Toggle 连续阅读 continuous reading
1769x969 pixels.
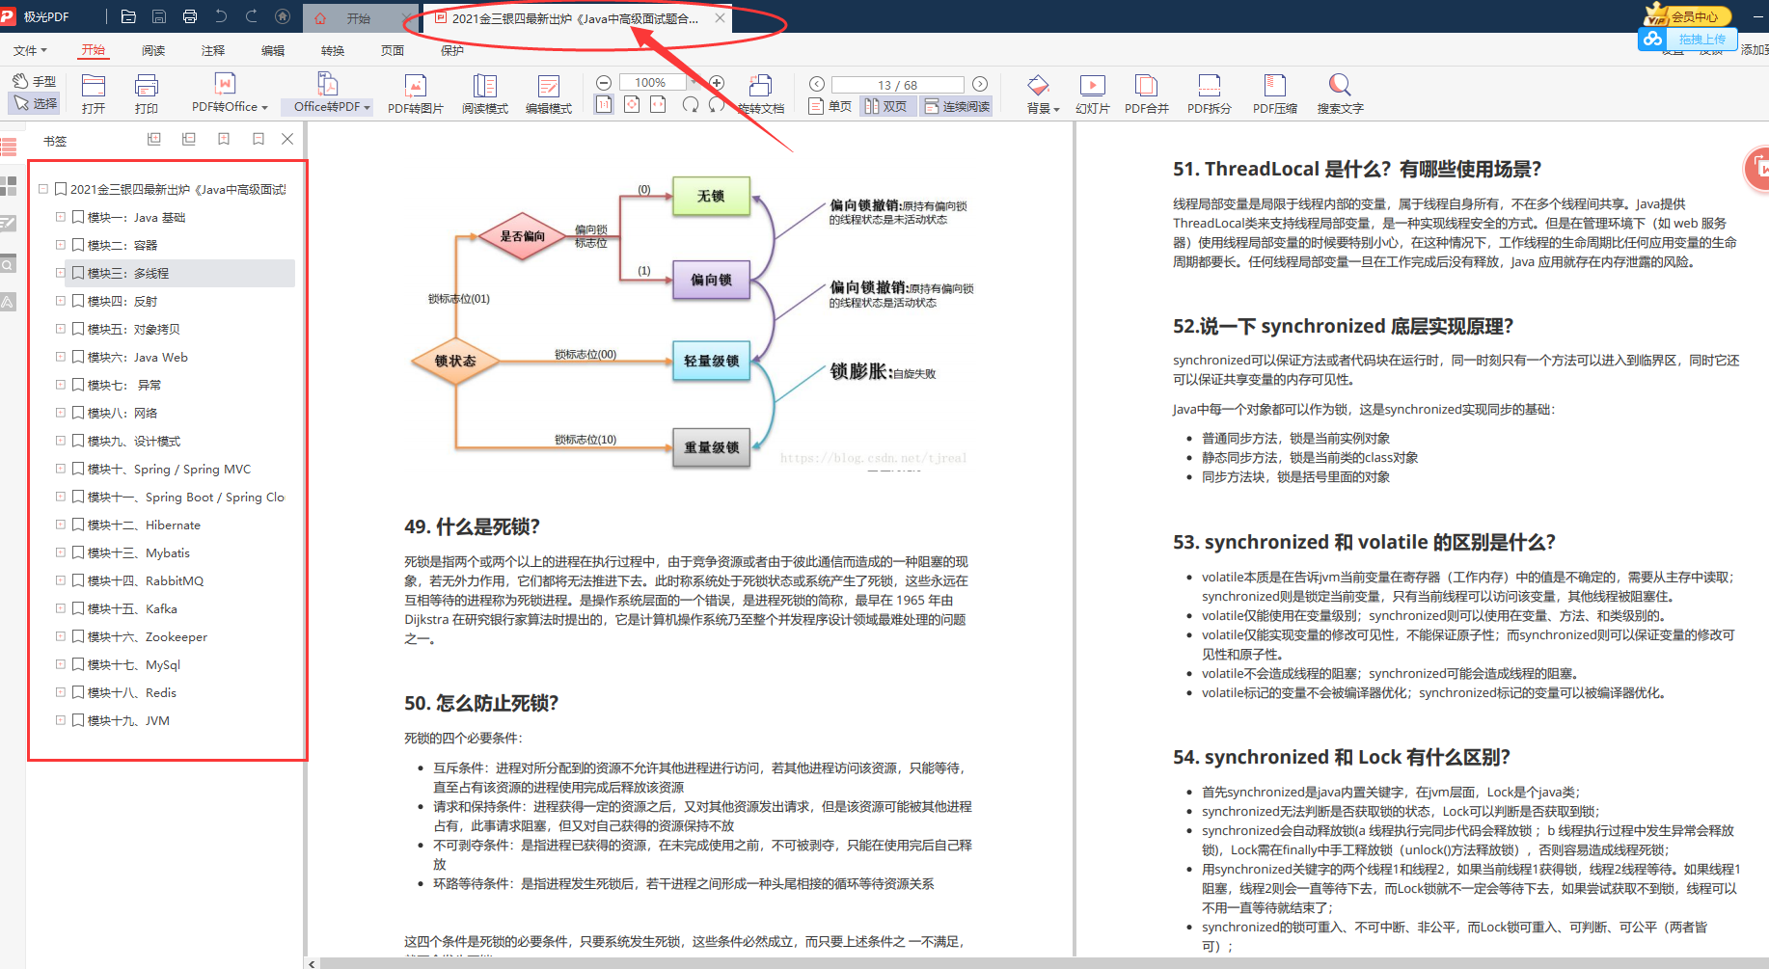[x=957, y=106]
